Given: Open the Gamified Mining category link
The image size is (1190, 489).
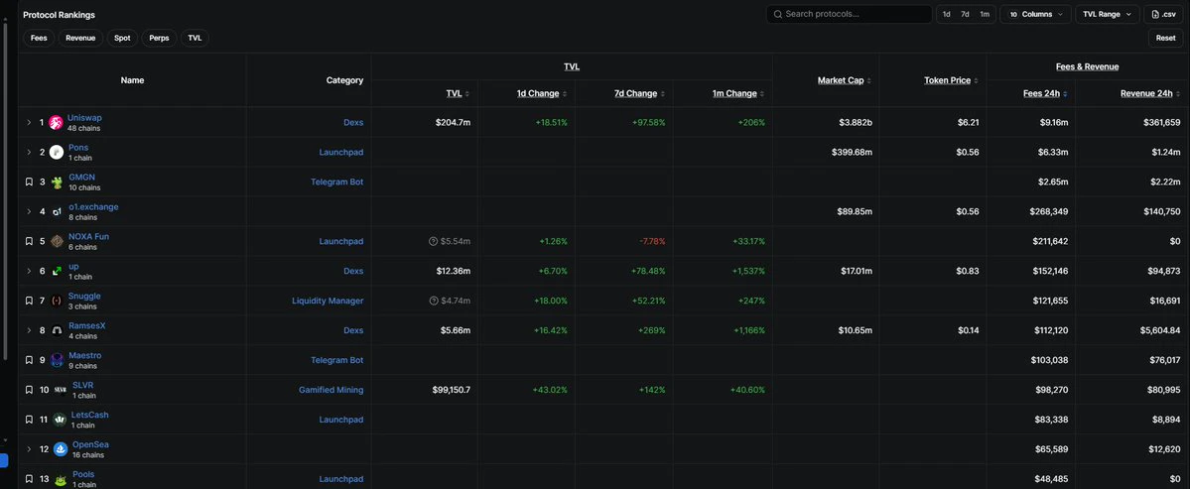Looking at the screenshot, I should click(x=331, y=390).
